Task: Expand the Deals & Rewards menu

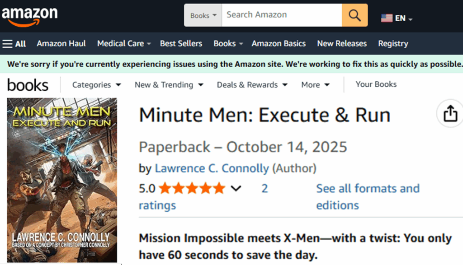Action: [252, 85]
